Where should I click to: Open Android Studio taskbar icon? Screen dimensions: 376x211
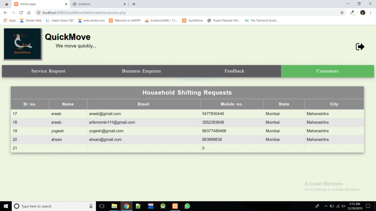coord(163,206)
